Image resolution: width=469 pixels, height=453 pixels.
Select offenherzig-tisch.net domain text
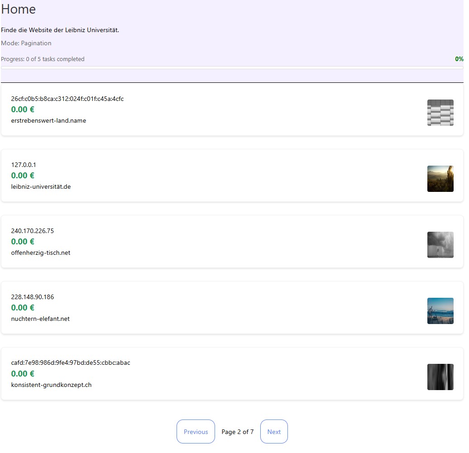click(x=41, y=253)
